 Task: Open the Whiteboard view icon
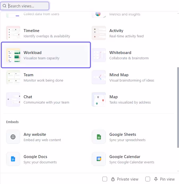[x=99, y=55]
